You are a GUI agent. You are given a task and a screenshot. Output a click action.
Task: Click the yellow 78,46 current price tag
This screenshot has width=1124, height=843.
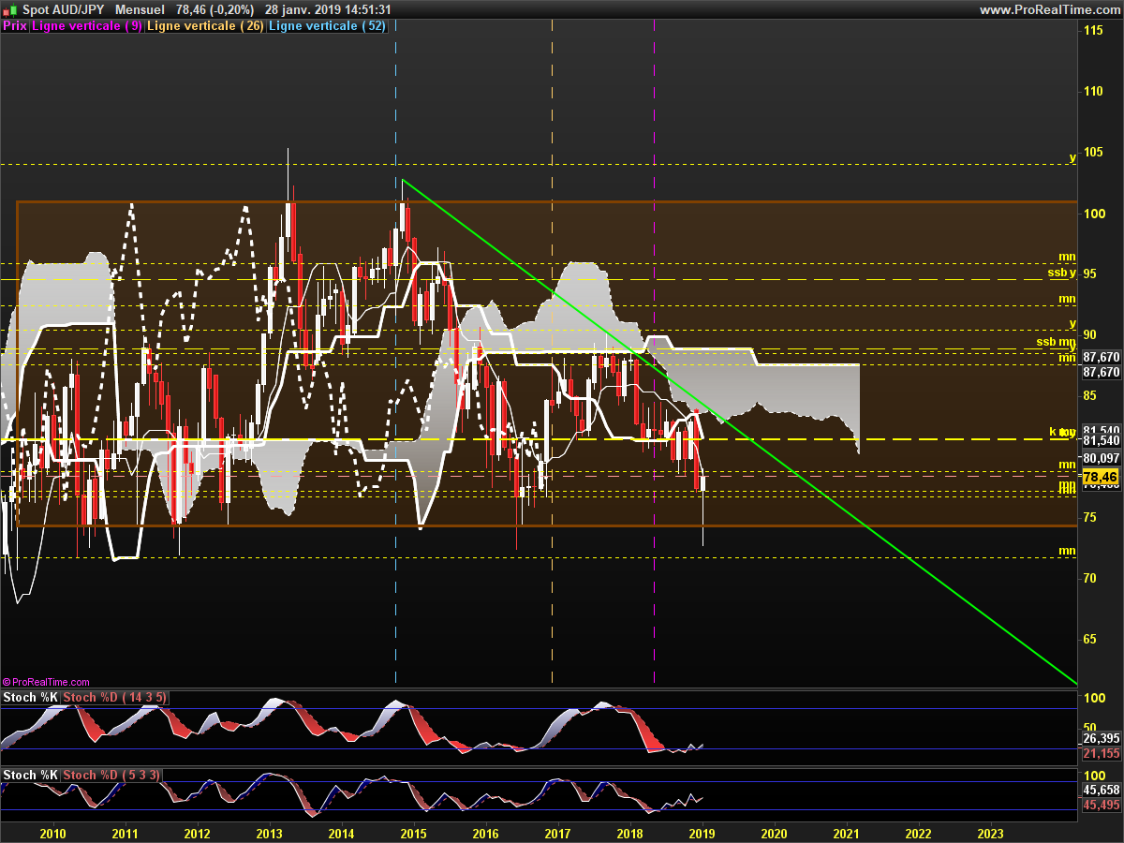pyautogui.click(x=1101, y=477)
